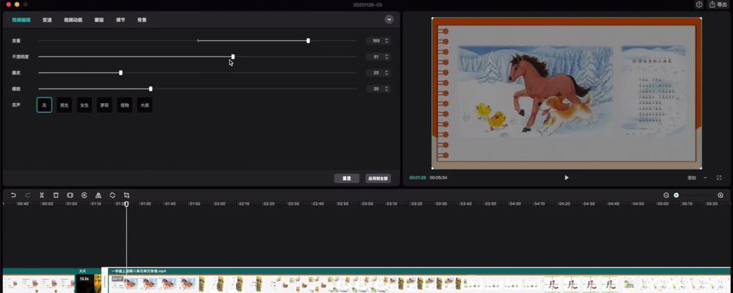Select the 无 voice change option
The image size is (733, 293).
(x=45, y=105)
